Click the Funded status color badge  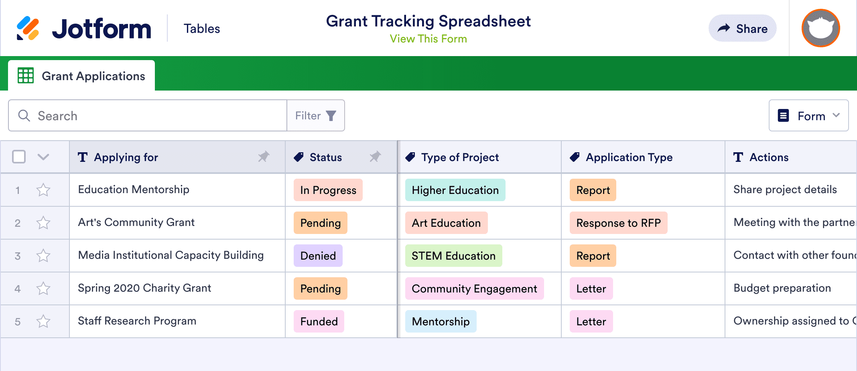coord(319,321)
